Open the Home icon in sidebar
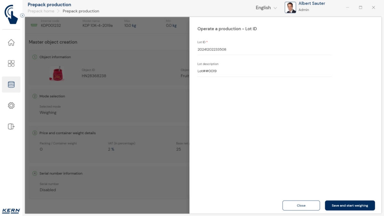The height and width of the screenshot is (216, 384). click(x=11, y=43)
